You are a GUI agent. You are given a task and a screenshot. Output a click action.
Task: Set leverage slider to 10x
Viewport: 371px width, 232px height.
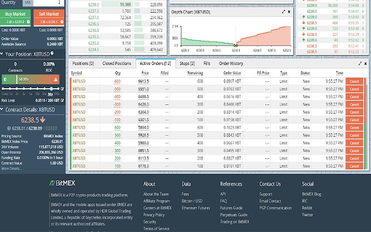pyautogui.click(x=37, y=89)
